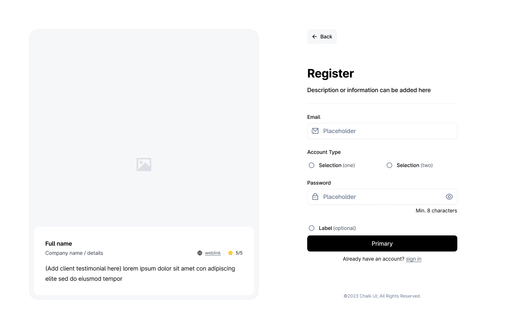Select the 'Selection (one)' radio button
This screenshot has height=329, width=526.
311,165
